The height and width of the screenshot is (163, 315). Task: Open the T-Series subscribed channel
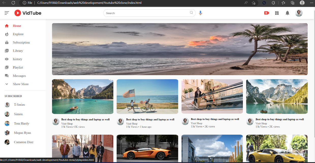coord(19,105)
